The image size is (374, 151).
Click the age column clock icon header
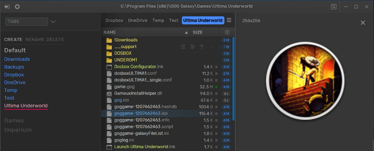pos(227,32)
